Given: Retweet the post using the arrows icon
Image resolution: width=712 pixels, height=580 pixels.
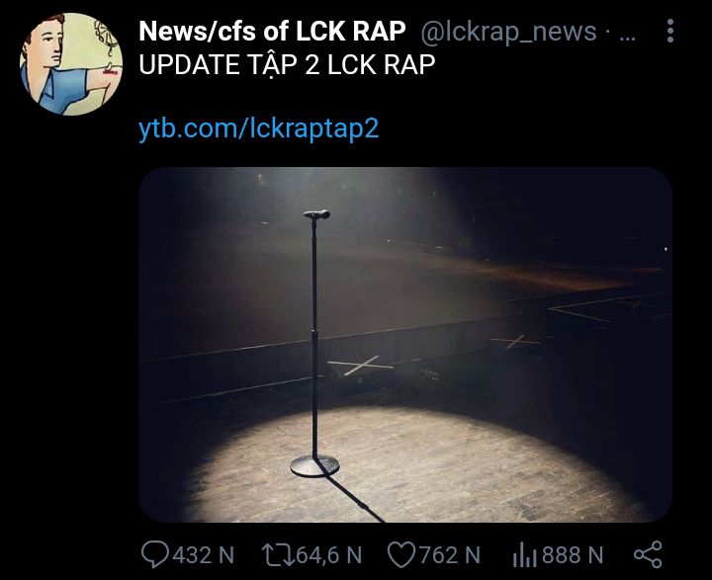Looking at the screenshot, I should coord(278,555).
